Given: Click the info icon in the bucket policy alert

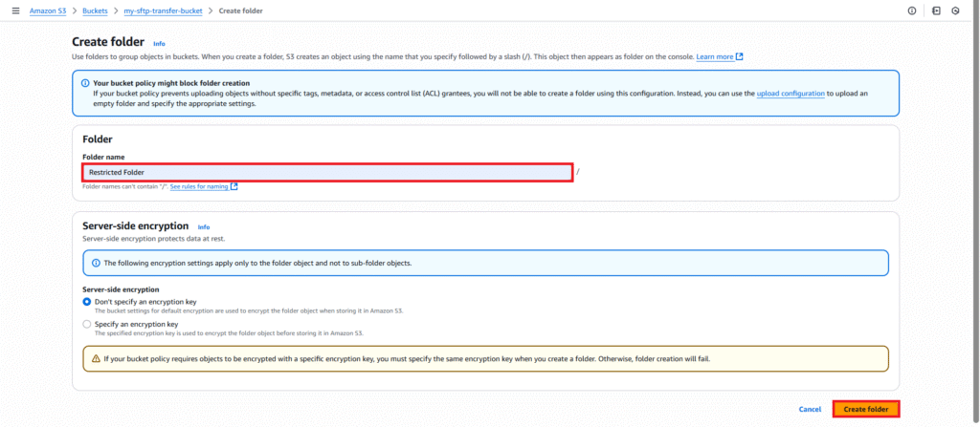Looking at the screenshot, I should coord(85,83).
